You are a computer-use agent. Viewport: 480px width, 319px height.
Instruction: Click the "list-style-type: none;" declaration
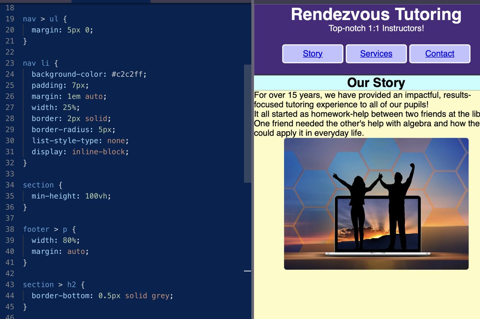tap(80, 141)
